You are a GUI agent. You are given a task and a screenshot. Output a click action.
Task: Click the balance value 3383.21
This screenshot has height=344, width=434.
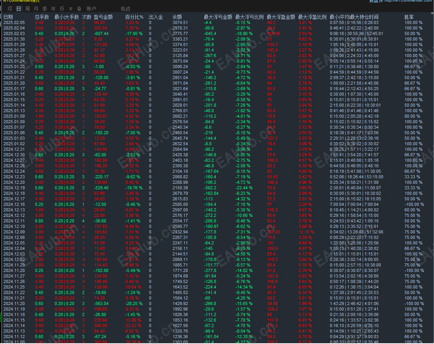[180, 39]
